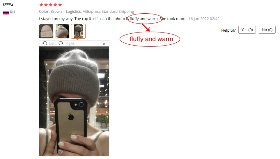Click the fifth red rating star
This screenshot has width=280, height=159.
click(60, 5)
